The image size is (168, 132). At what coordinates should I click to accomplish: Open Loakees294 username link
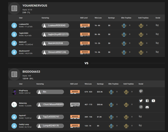pos(24,24)
